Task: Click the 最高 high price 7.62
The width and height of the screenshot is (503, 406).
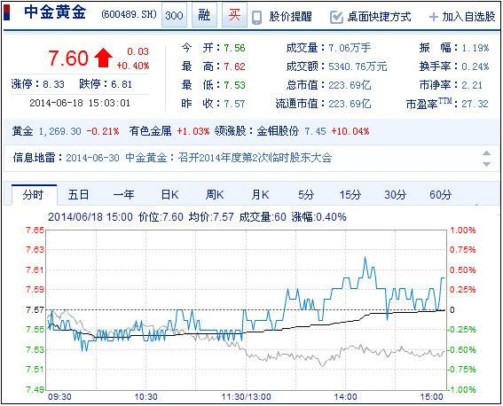Action: pos(234,66)
